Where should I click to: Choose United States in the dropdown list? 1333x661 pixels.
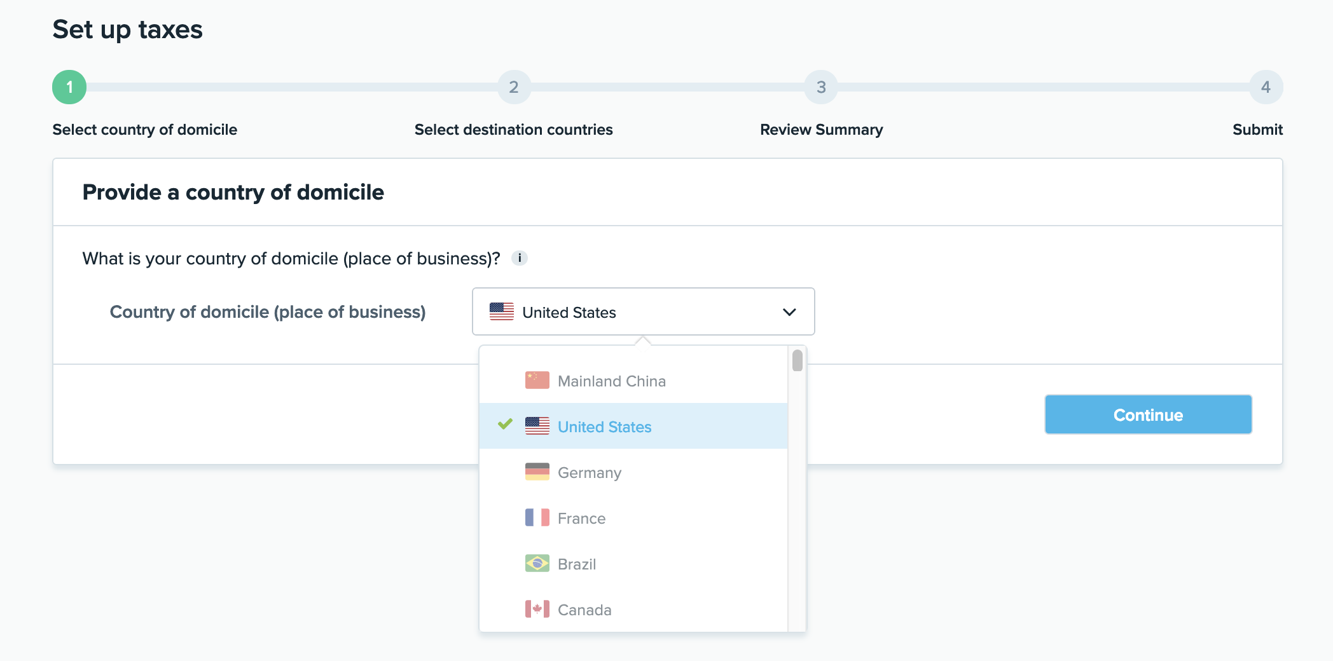click(604, 427)
